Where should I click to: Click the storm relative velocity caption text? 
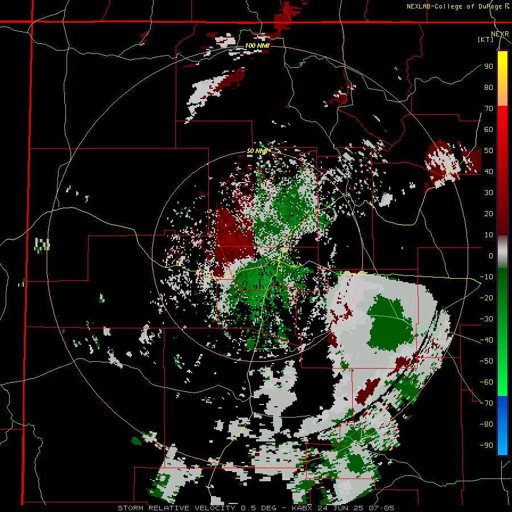(255, 508)
